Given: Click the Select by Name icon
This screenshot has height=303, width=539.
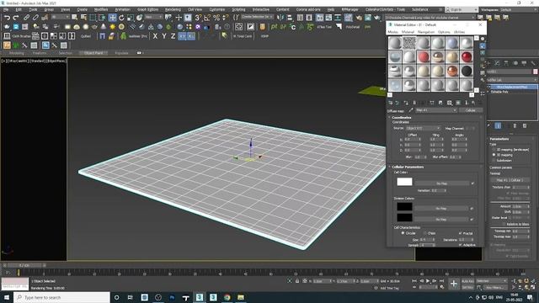Looking at the screenshot, I should [83, 18].
